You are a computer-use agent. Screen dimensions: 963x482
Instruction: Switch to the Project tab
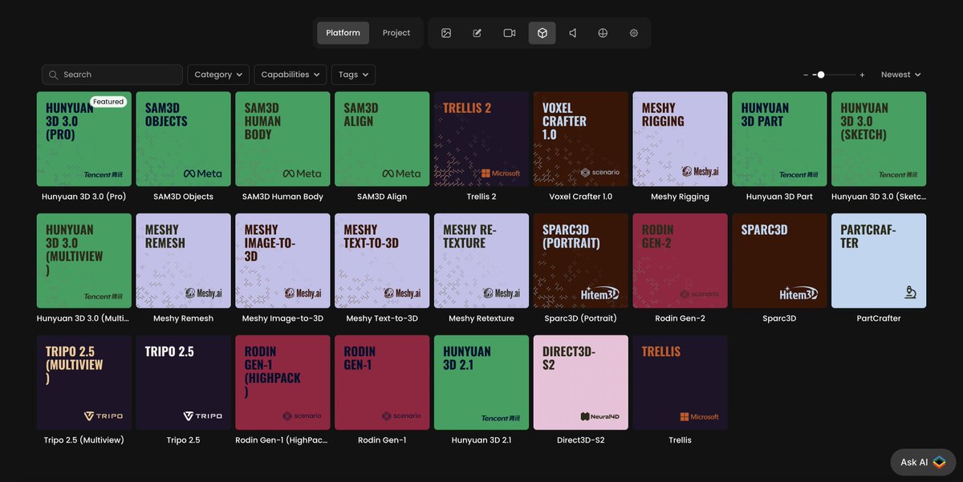396,33
